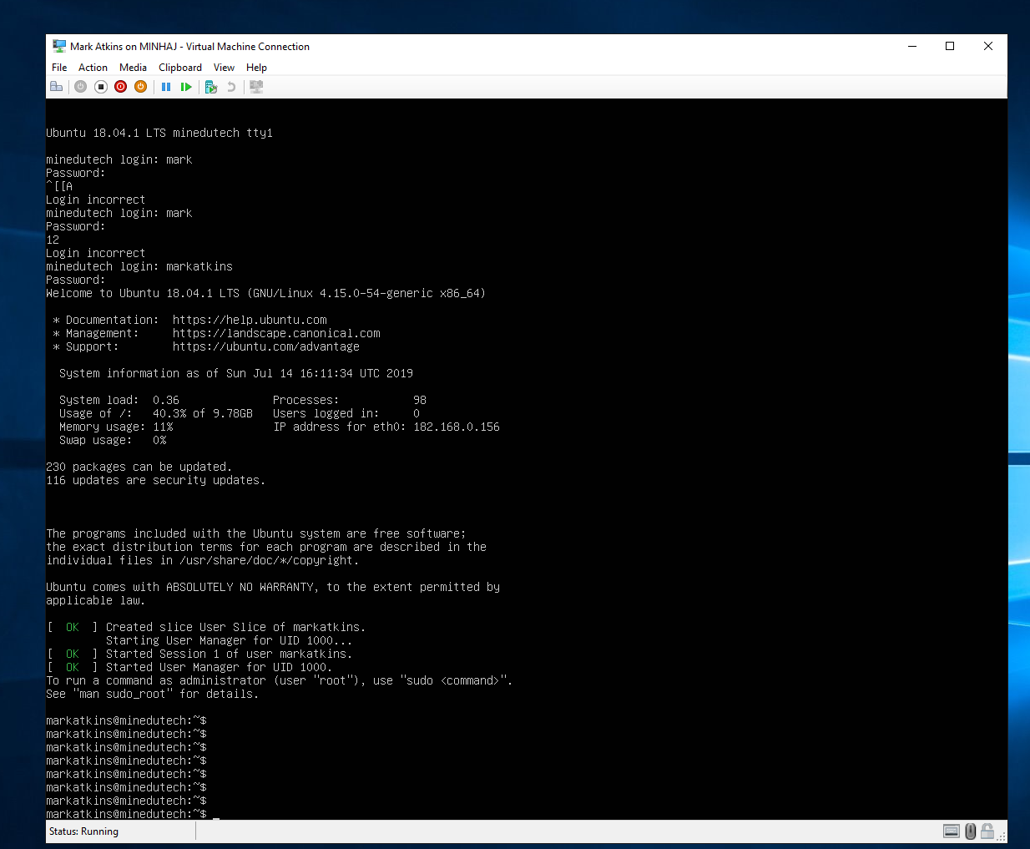Open the Help menu
The width and height of the screenshot is (1030, 849).
tap(256, 68)
